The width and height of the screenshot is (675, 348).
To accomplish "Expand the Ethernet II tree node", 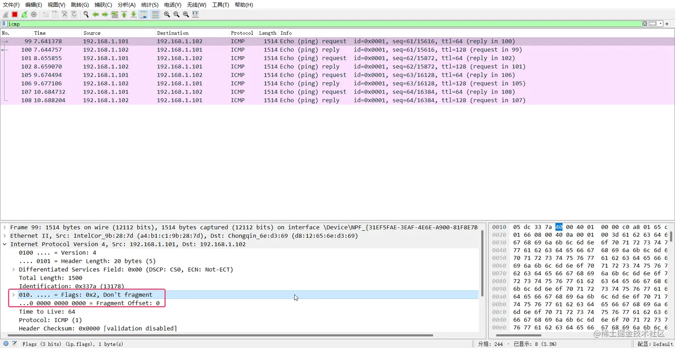I will pos(4,236).
